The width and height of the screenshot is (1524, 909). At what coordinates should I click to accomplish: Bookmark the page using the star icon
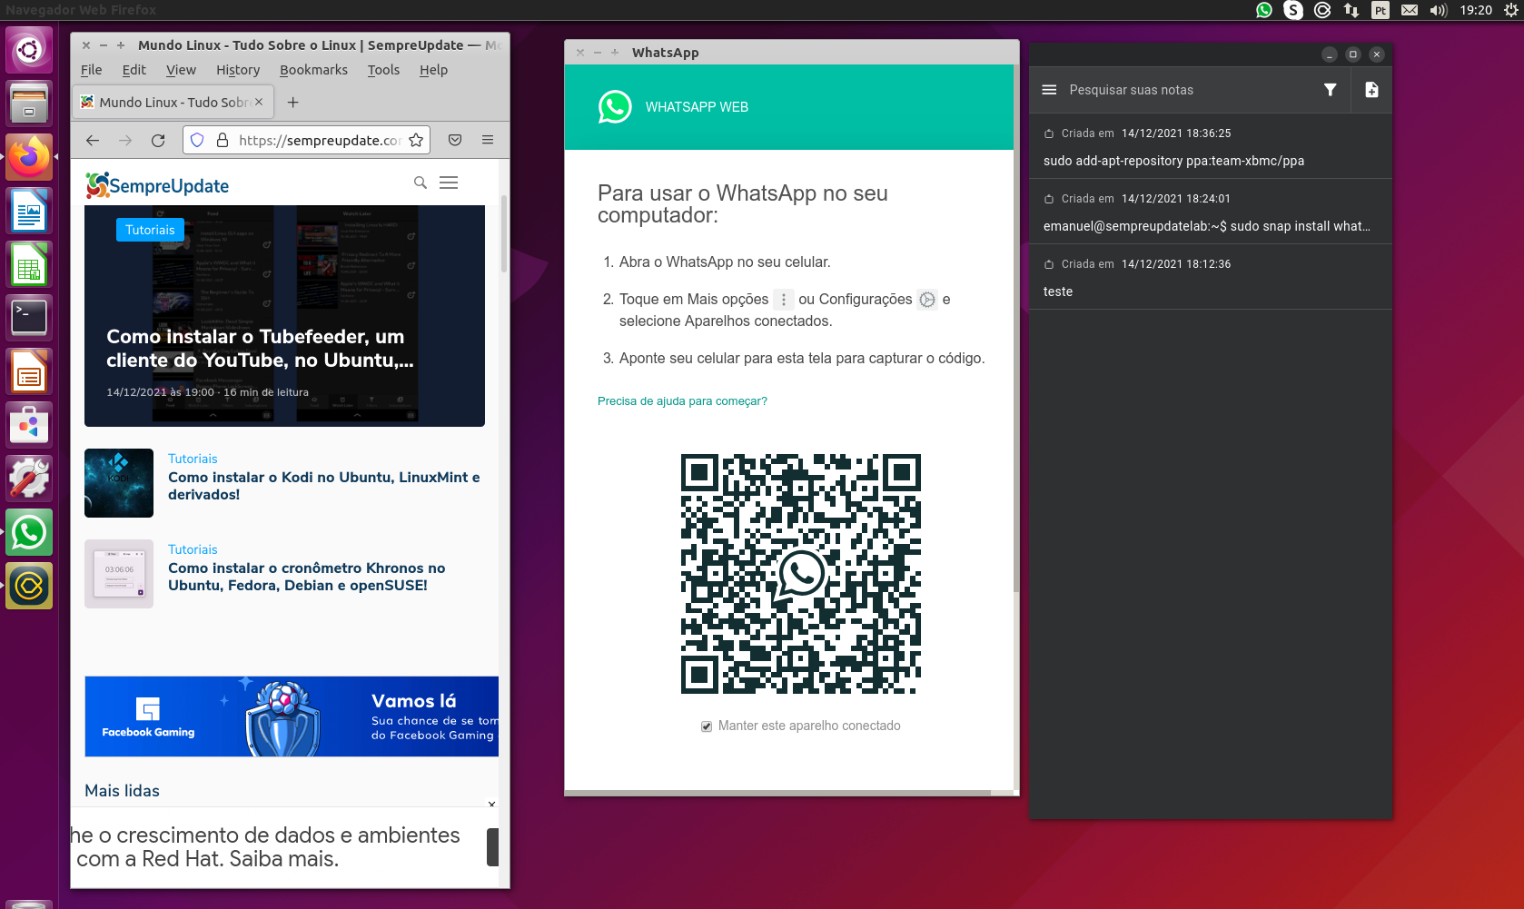416,140
